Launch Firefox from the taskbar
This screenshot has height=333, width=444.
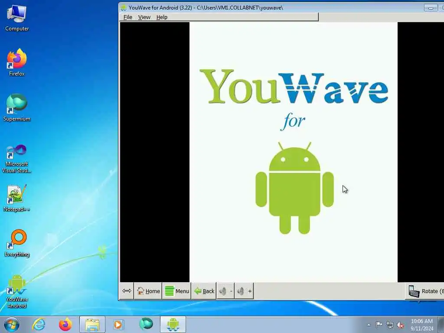(65, 324)
